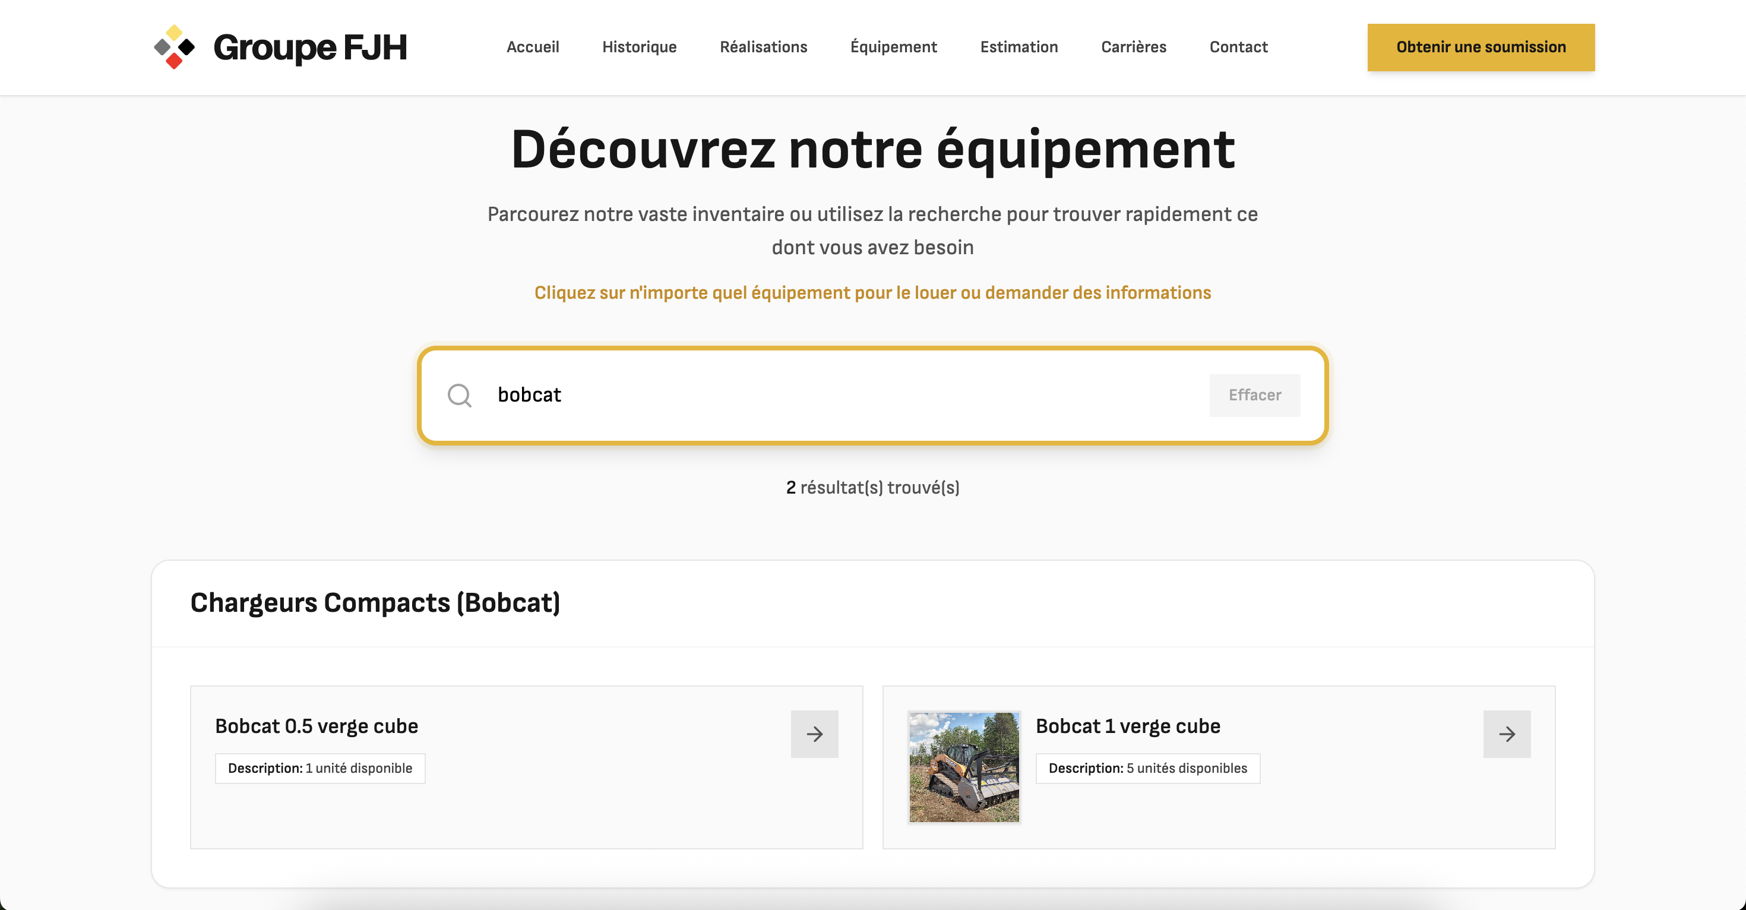The image size is (1746, 910).
Task: Open the Bobcat 1 verge cube title
Action: (x=1127, y=725)
